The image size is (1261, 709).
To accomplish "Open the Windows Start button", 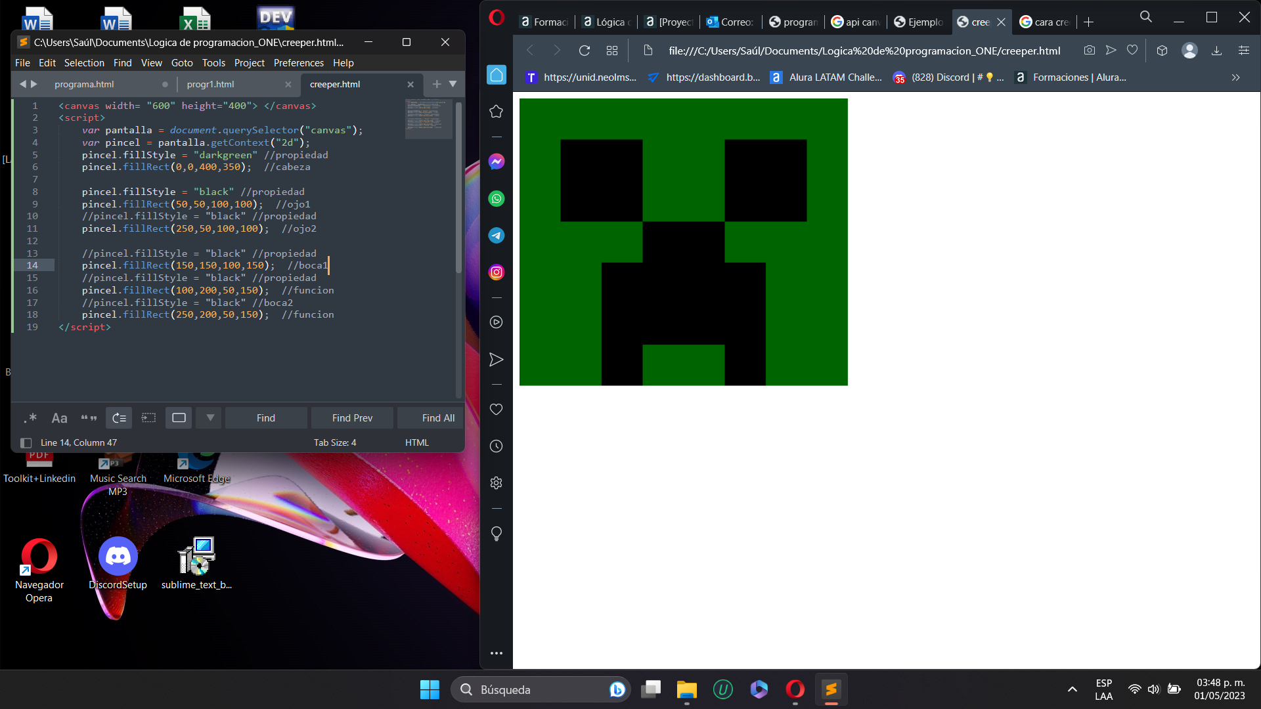I will coord(430,689).
